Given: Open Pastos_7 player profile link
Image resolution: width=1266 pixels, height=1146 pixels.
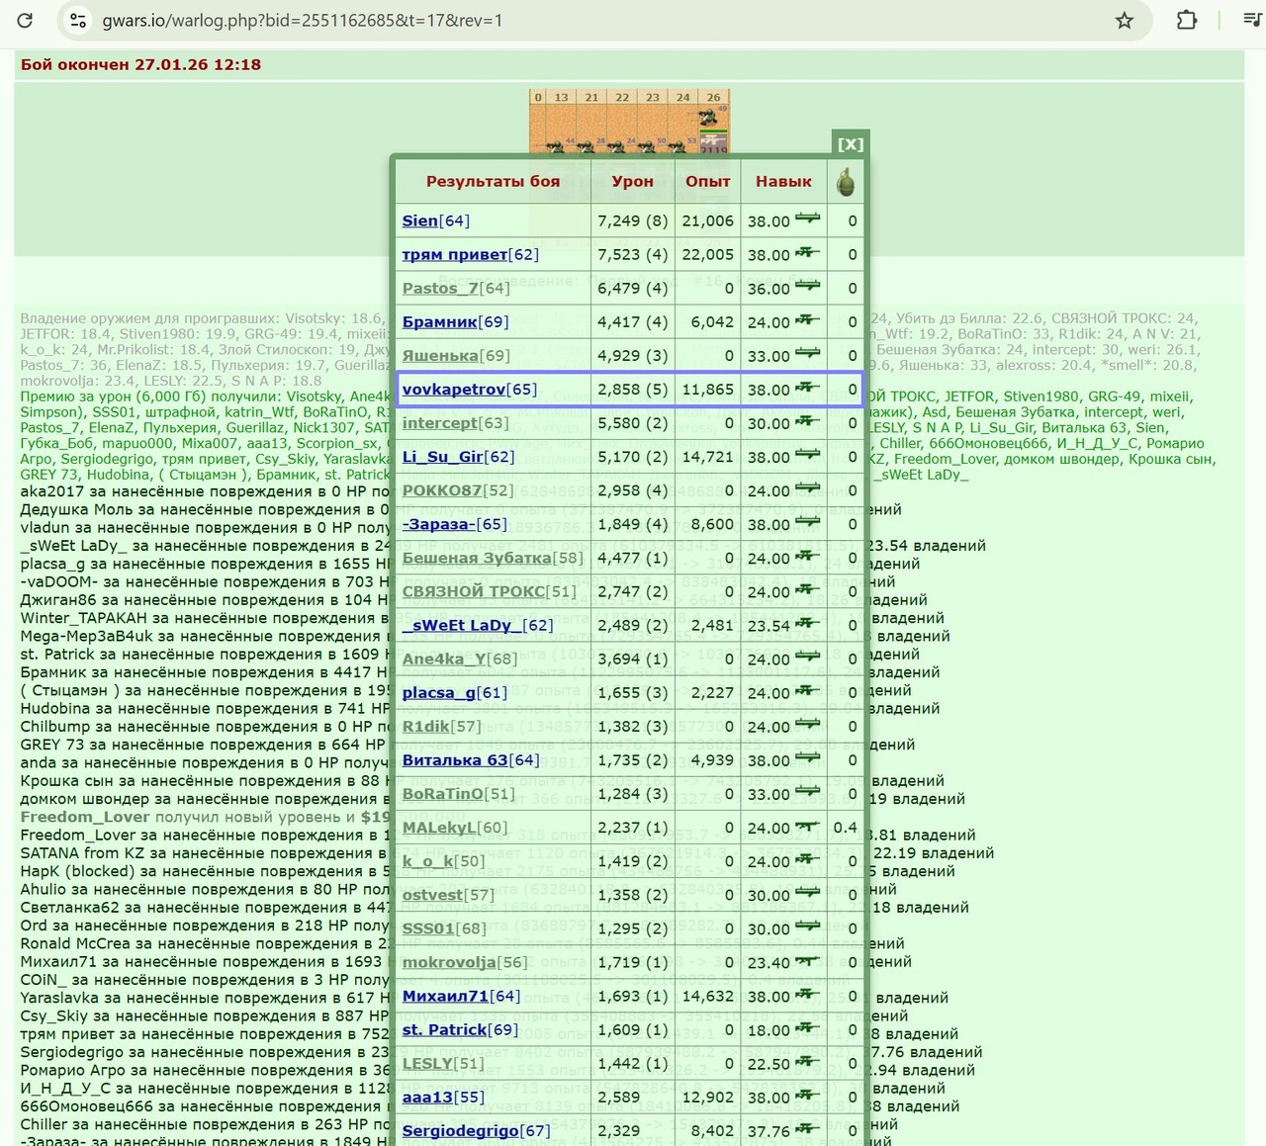Looking at the screenshot, I should [x=440, y=288].
